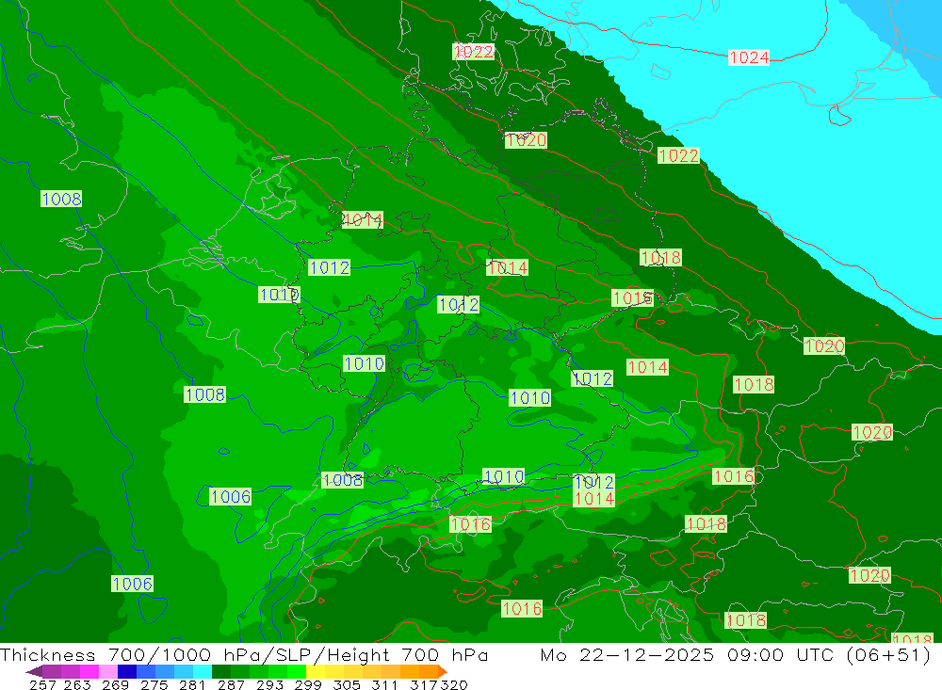Click the map title 'Thickness 700/1000 hPa/SLP/Height 700 hPa'
This screenshot has height=690, width=942.
click(244, 654)
